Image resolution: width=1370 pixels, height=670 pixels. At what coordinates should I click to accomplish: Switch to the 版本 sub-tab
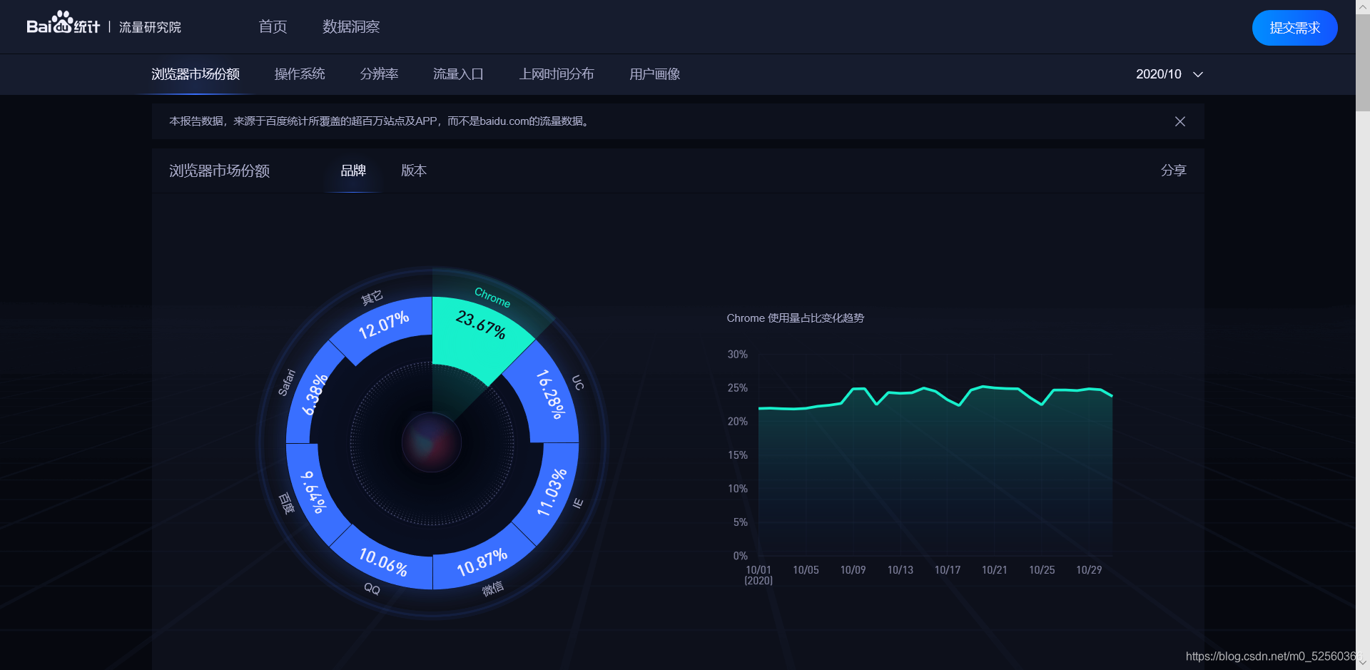[414, 171]
